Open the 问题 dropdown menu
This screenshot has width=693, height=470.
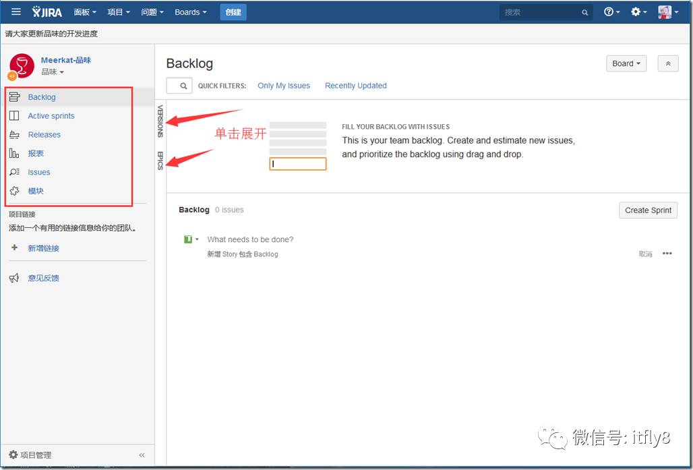tap(152, 12)
